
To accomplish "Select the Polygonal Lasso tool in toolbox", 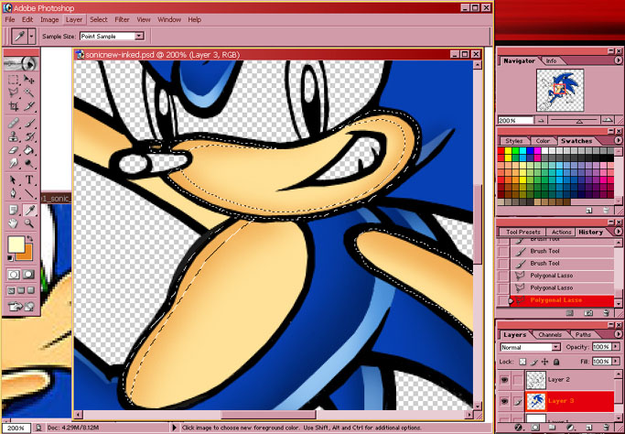I will point(13,92).
